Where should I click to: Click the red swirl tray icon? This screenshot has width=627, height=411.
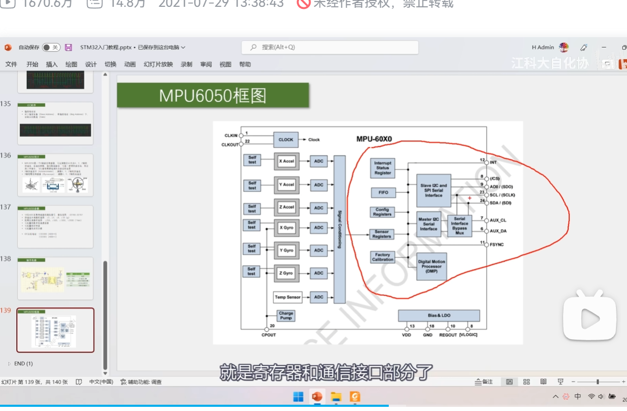(566, 397)
